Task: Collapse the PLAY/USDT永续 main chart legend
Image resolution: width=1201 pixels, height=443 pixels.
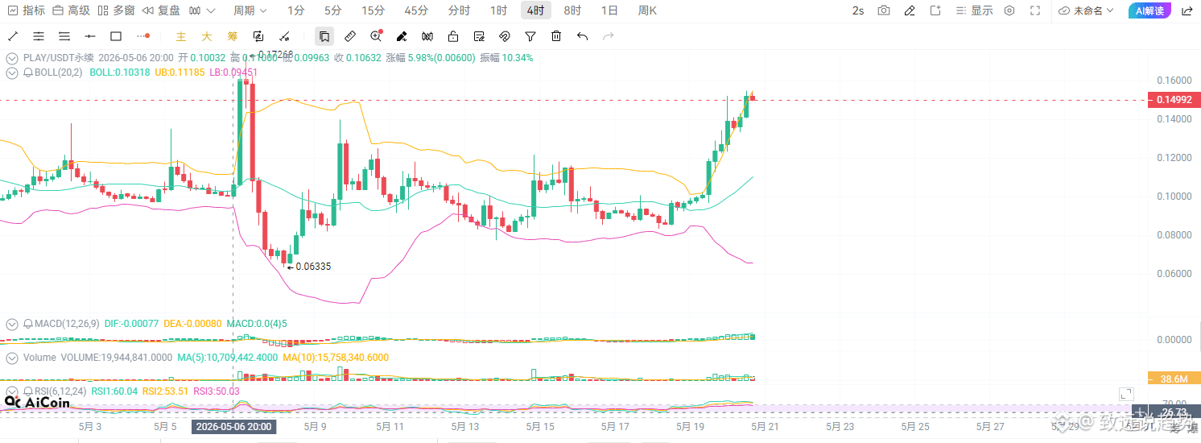Action: pos(12,58)
